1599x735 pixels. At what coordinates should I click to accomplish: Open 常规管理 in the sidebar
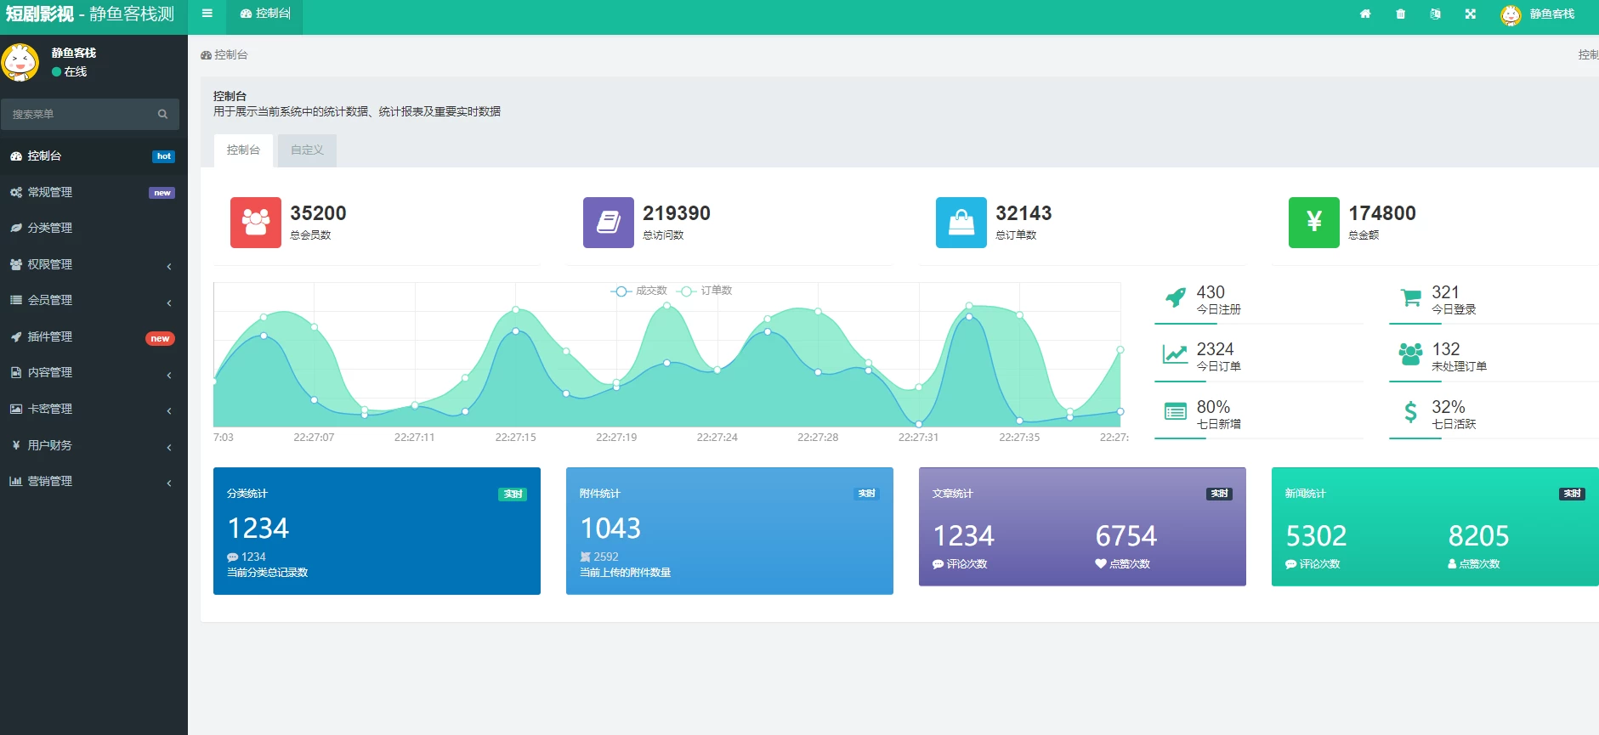coord(92,192)
